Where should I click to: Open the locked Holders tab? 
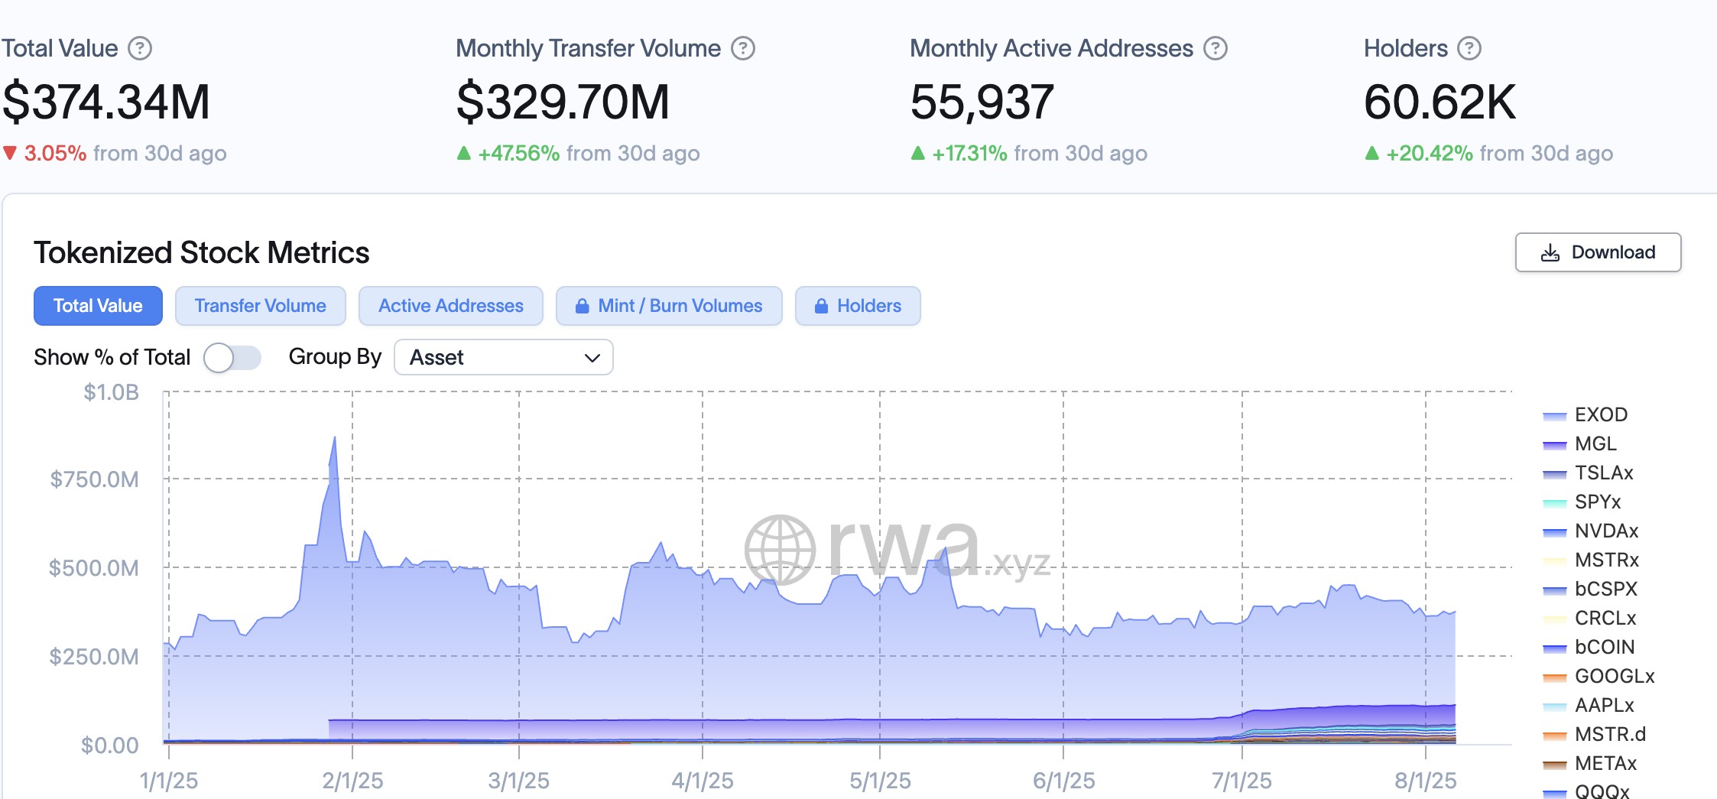(858, 306)
